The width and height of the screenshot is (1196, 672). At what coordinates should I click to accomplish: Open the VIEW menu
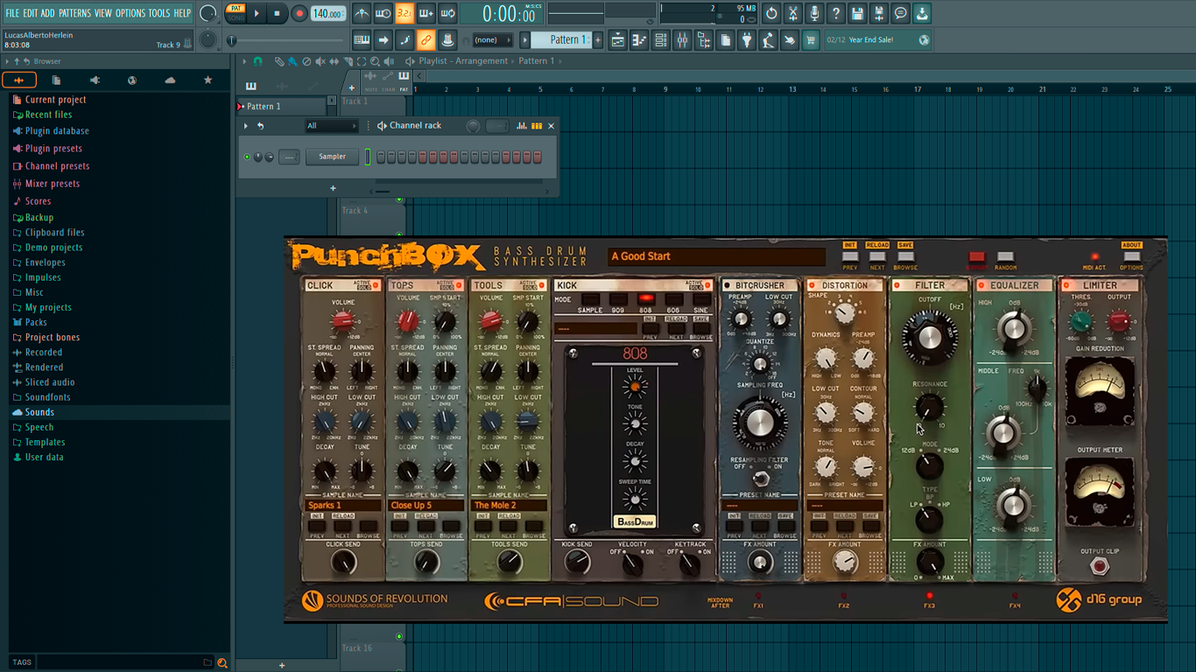click(103, 13)
